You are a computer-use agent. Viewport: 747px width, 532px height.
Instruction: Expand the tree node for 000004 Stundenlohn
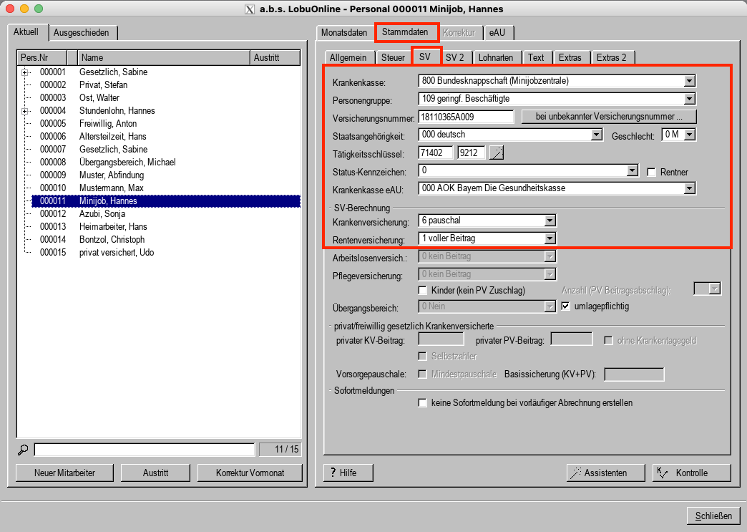26,111
